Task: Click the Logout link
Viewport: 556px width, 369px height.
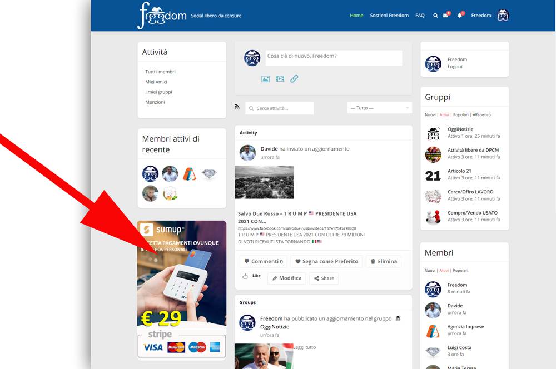Action: 455,67
